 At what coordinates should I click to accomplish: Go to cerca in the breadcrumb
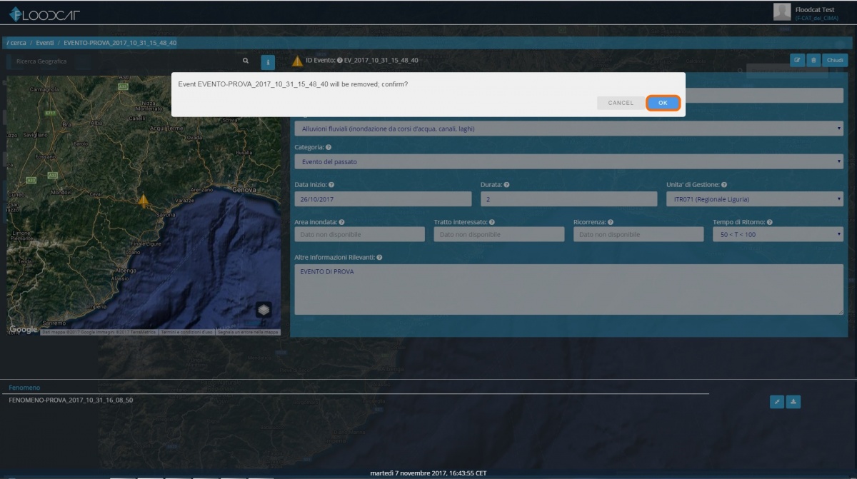pyautogui.click(x=17, y=43)
